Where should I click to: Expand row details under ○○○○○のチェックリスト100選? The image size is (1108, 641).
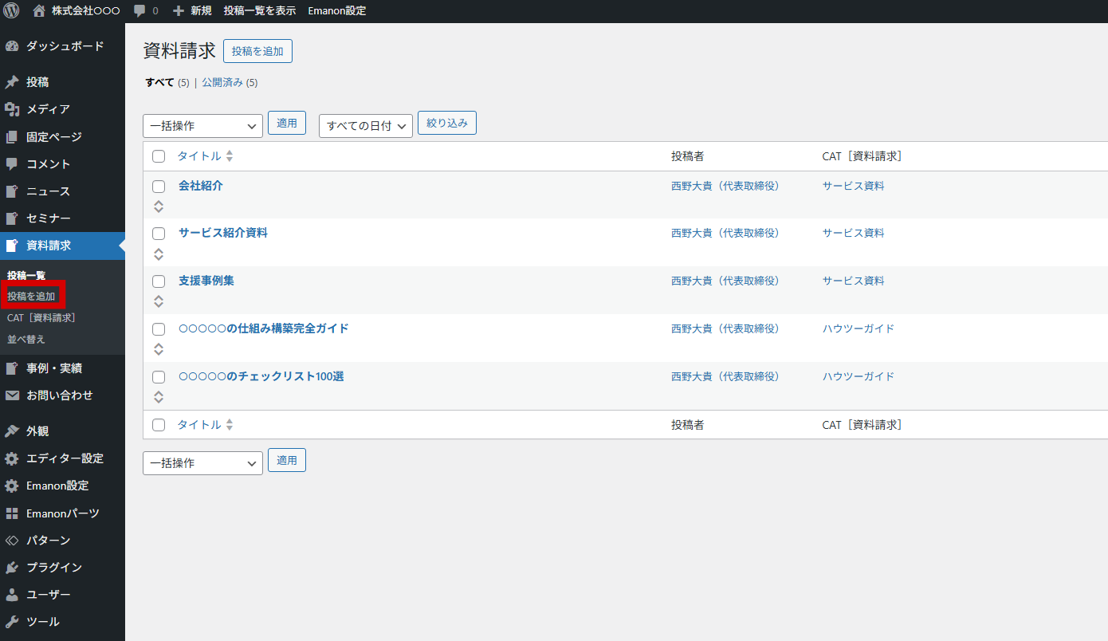click(x=159, y=397)
